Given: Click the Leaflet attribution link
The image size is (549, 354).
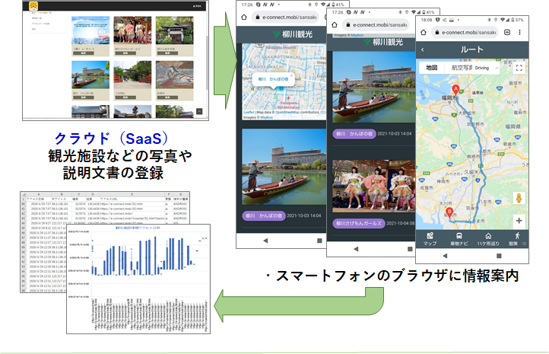Looking at the screenshot, I should (249, 112).
